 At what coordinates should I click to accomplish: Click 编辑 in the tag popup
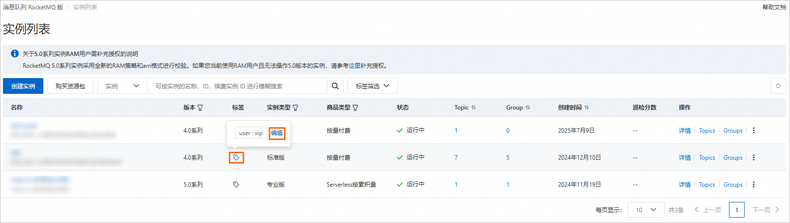277,133
